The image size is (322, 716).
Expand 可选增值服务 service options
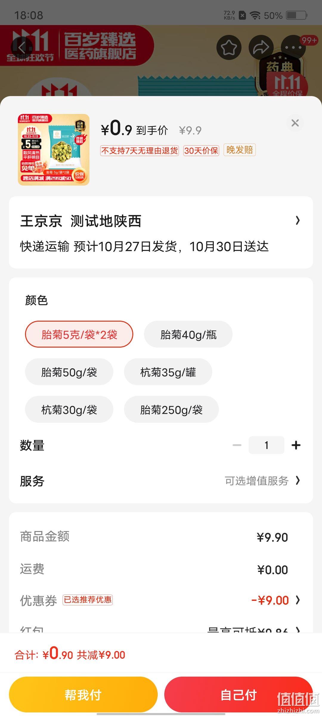(x=262, y=481)
